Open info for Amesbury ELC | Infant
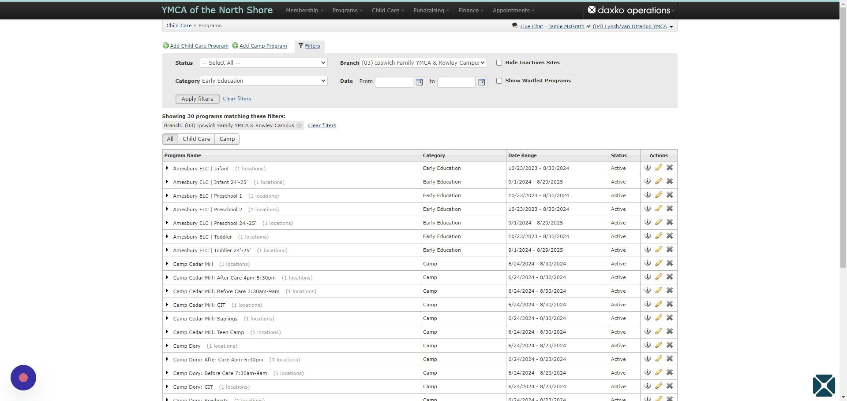Viewport: 847px width, 401px height. click(x=647, y=168)
